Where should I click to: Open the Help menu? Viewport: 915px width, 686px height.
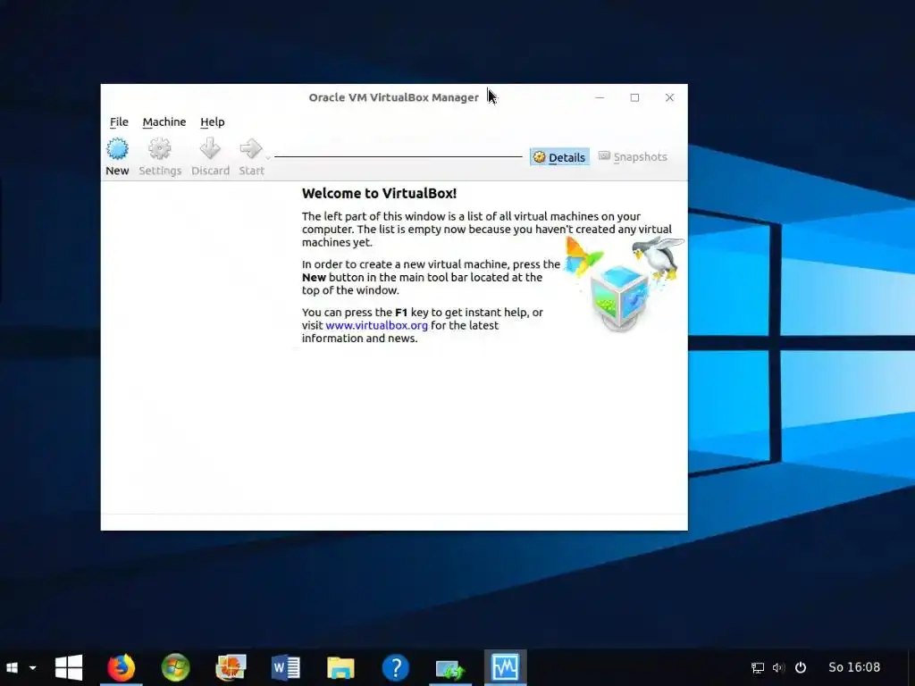(x=213, y=121)
